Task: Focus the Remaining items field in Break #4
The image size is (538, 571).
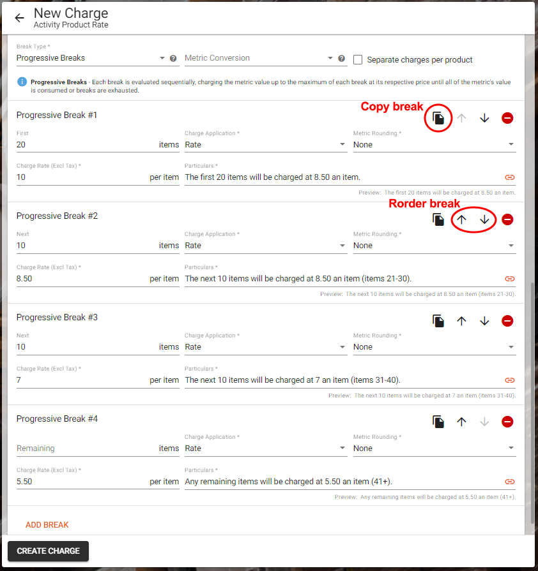Action: click(83, 449)
